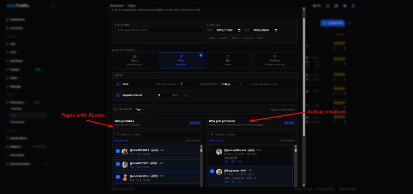
Task: Click the @katyasun avatar thumbnail
Action: [219, 172]
